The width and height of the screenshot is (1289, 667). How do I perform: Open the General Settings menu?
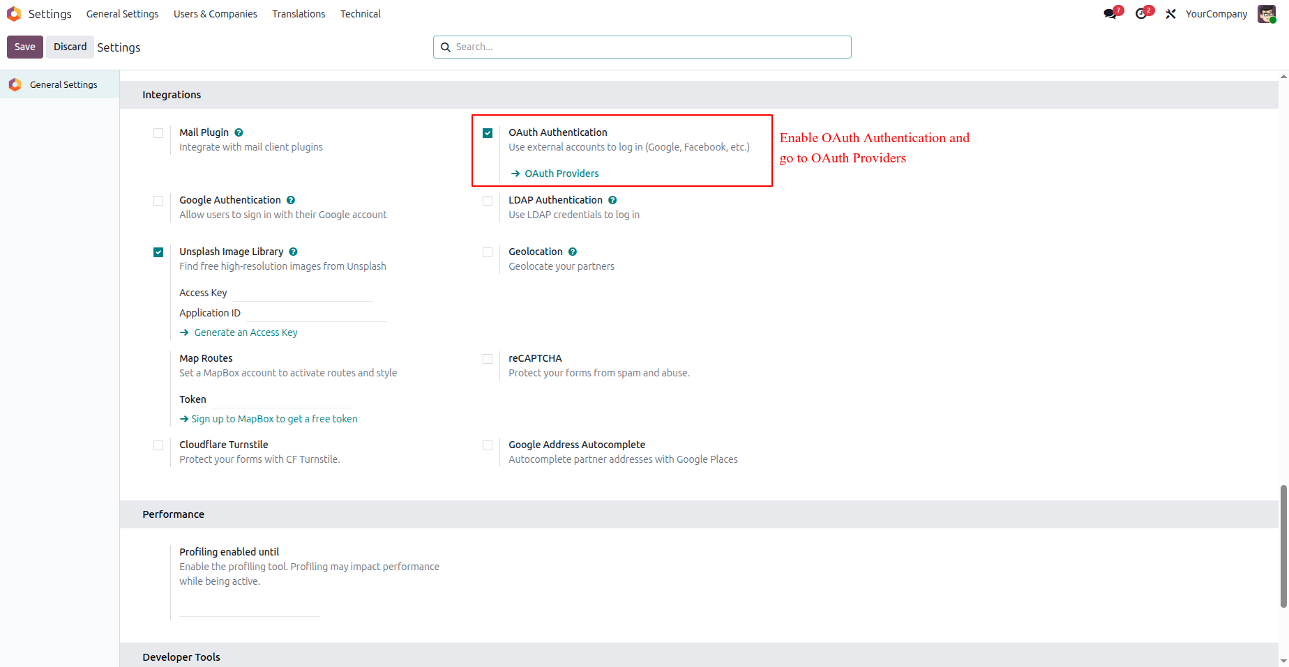coord(122,14)
